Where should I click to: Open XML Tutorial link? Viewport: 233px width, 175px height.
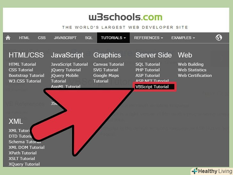pyautogui.click(x=19, y=131)
